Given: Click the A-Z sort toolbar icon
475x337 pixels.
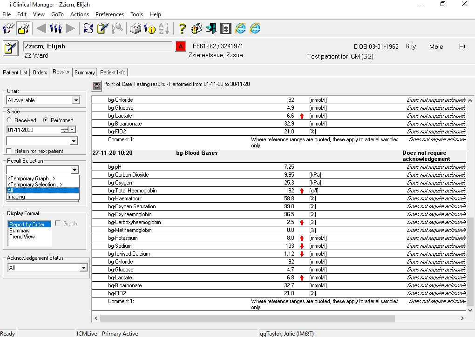Looking at the screenshot, I should pyautogui.click(x=164, y=28).
